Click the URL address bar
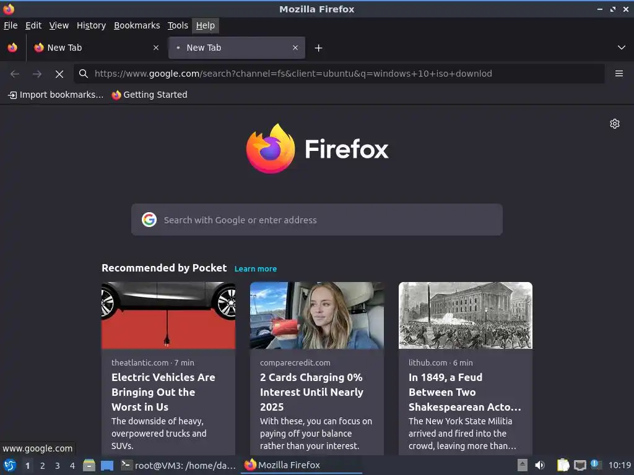This screenshot has height=475, width=634. pos(339,74)
